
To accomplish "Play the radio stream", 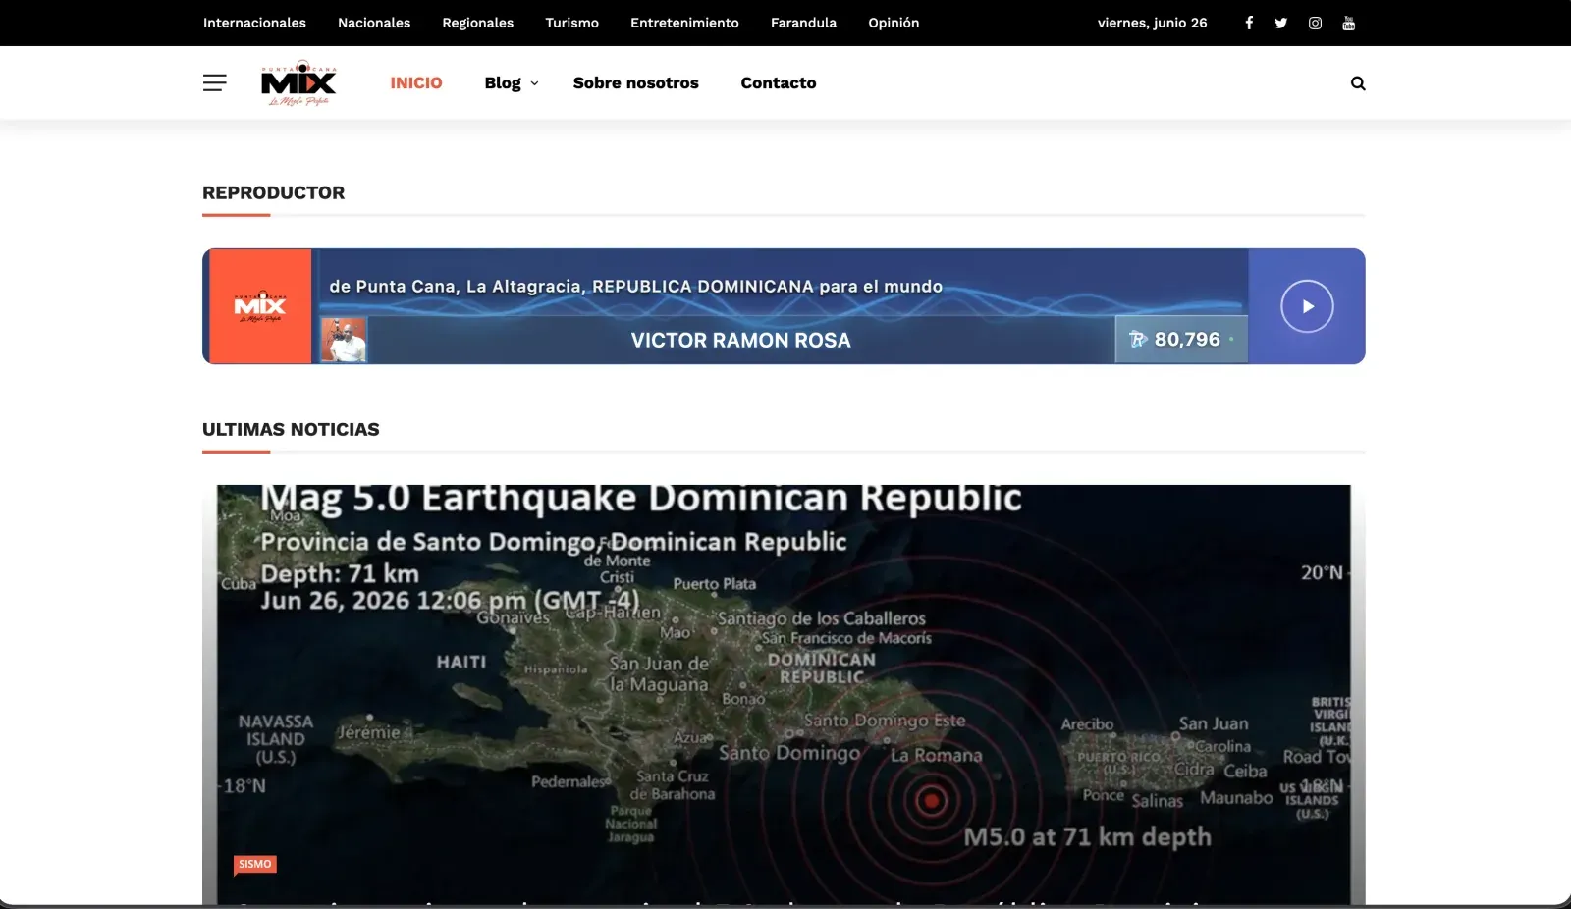I will coord(1307,306).
